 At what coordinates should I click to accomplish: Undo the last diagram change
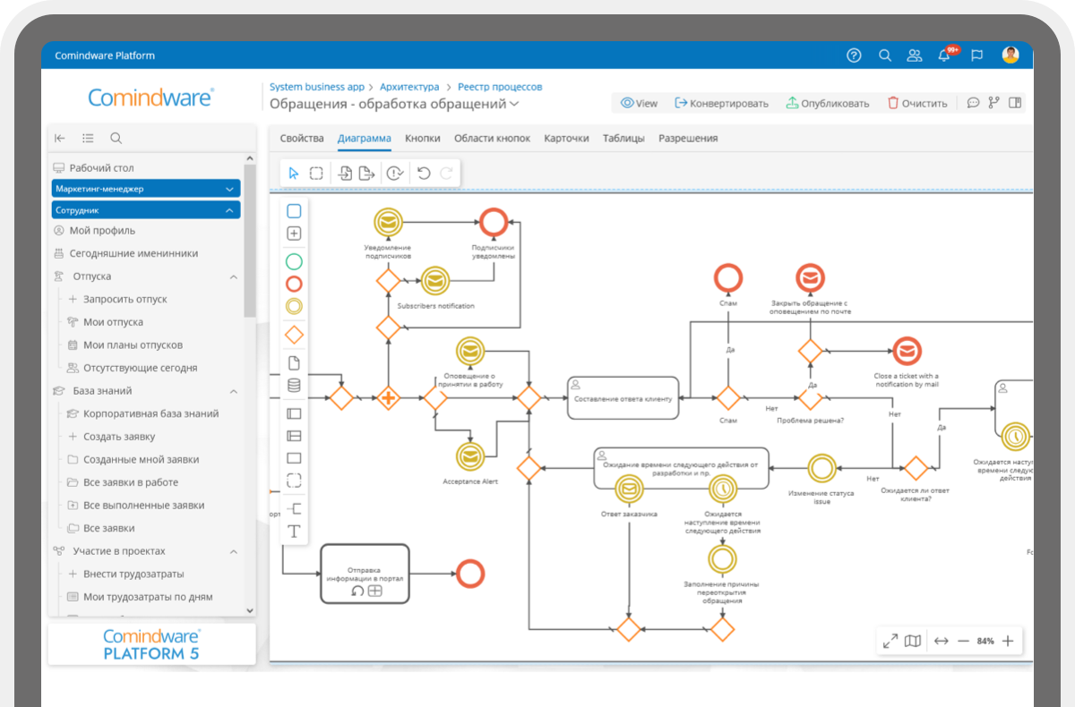pos(424,174)
